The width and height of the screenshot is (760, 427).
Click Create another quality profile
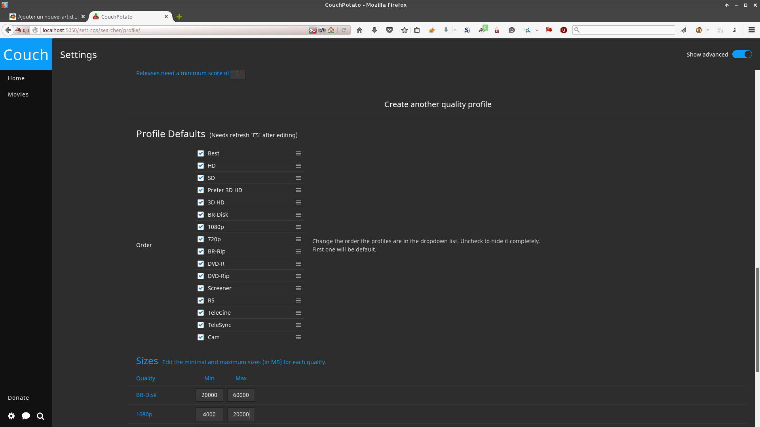(x=438, y=104)
